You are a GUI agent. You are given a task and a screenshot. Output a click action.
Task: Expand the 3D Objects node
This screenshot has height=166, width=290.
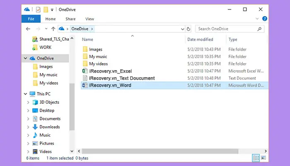click(x=28, y=102)
